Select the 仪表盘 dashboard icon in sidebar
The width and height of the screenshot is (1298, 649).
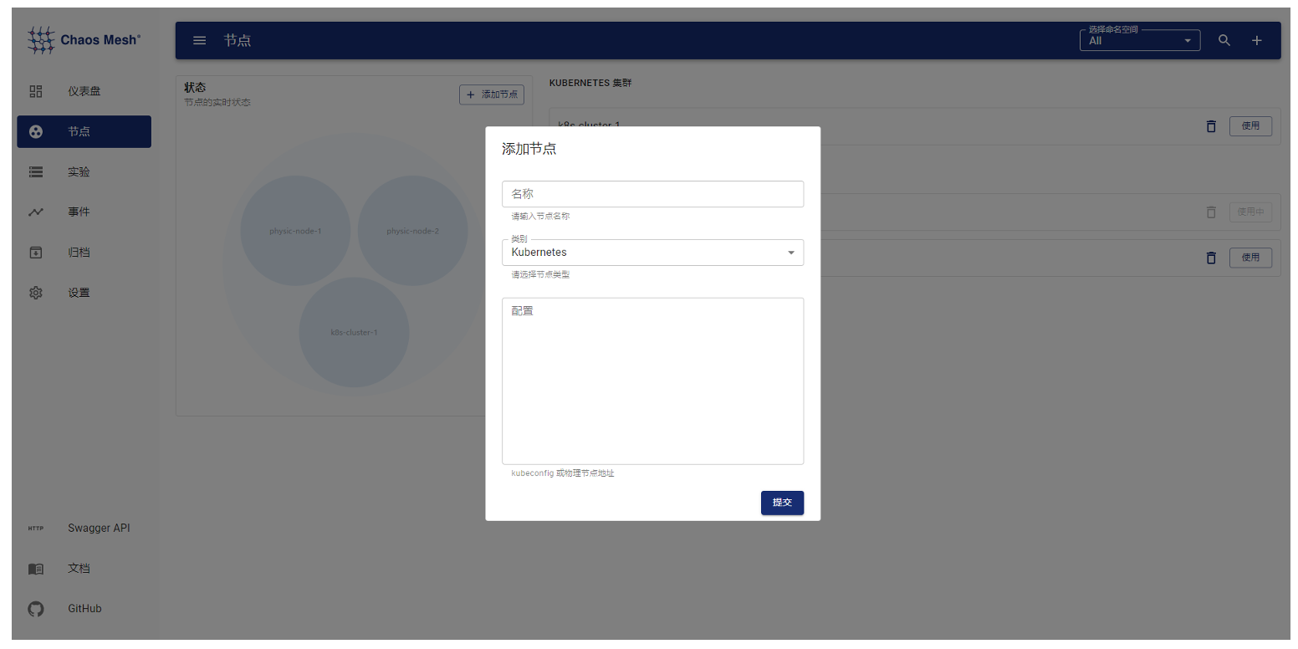35,91
